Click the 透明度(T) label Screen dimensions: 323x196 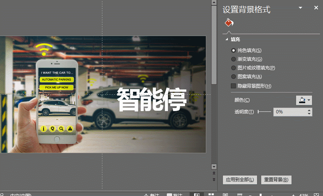coord(244,112)
